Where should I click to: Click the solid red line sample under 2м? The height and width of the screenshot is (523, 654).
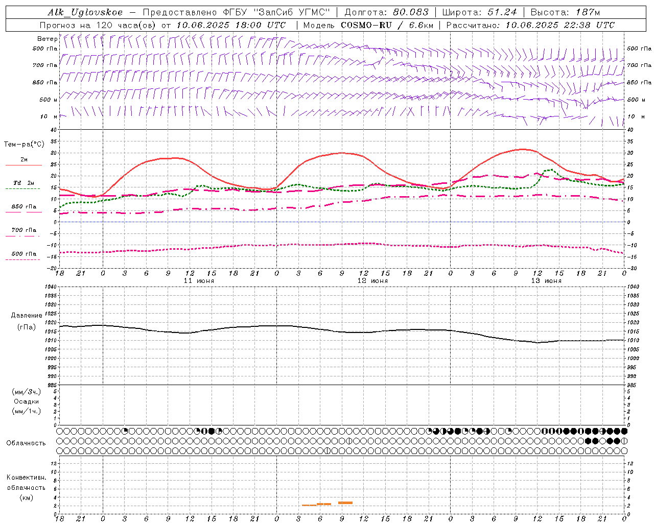click(24, 165)
